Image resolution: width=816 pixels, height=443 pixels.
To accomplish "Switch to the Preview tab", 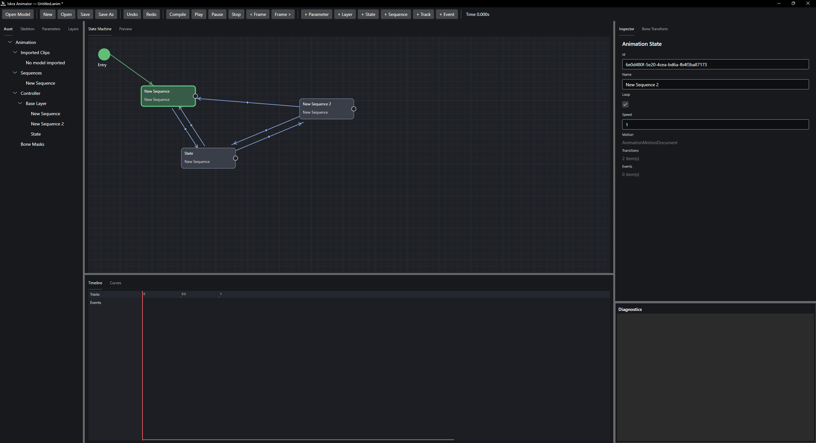I will (x=126, y=29).
